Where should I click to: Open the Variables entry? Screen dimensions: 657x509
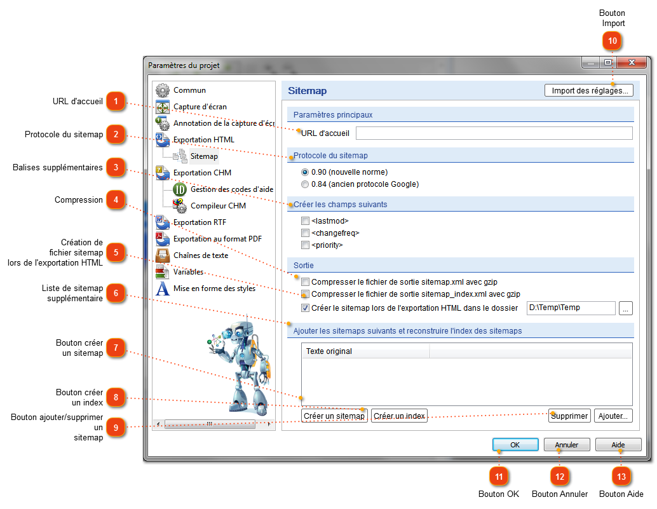point(188,272)
